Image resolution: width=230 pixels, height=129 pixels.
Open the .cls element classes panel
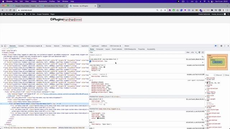coord(192,52)
